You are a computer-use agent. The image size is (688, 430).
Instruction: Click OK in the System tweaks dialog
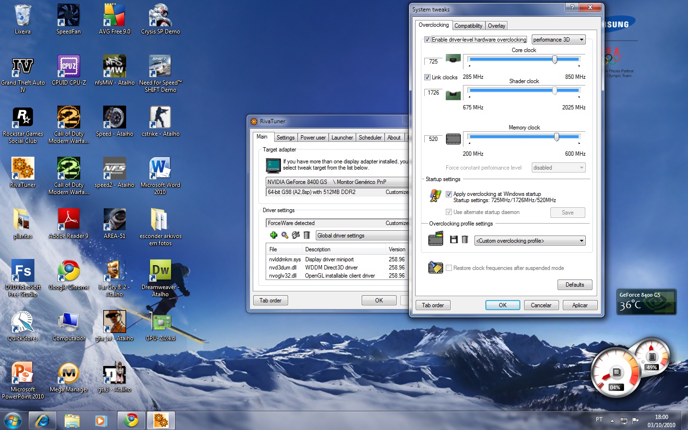[x=503, y=305]
